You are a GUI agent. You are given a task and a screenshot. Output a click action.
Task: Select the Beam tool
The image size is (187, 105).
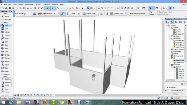[x=6, y=38]
